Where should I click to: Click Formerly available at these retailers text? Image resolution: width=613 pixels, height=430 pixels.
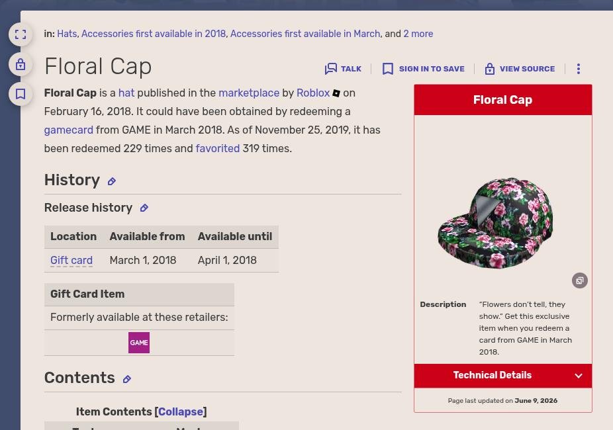tap(139, 317)
